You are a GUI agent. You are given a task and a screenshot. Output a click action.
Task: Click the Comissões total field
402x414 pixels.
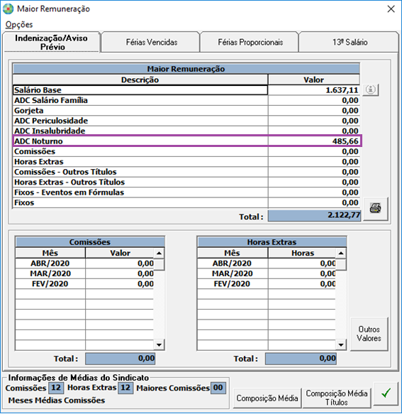pyautogui.click(x=121, y=359)
